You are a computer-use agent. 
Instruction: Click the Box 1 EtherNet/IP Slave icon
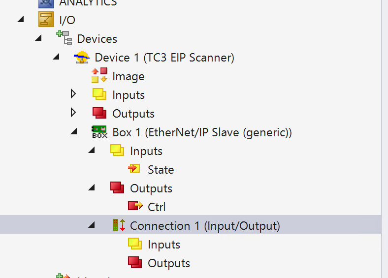[x=99, y=132]
